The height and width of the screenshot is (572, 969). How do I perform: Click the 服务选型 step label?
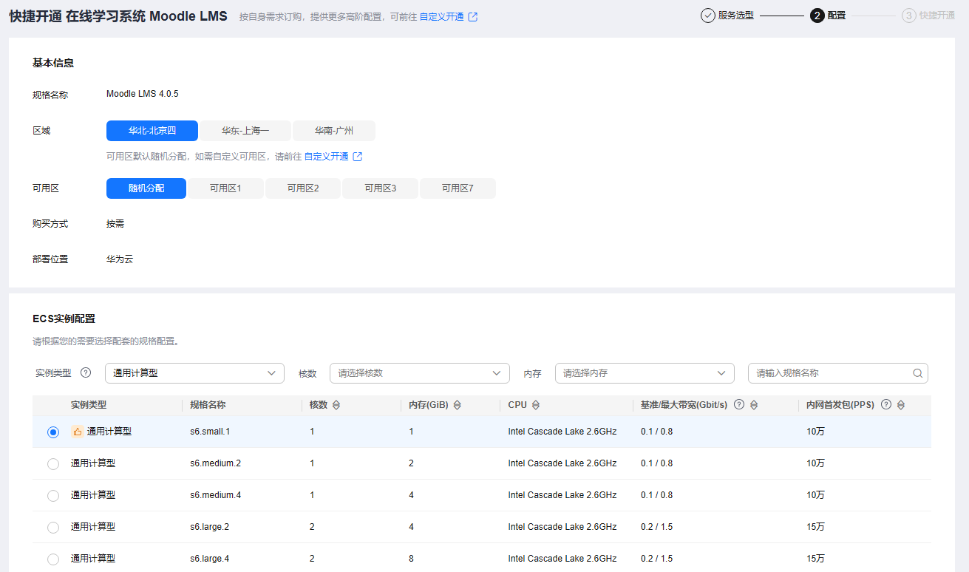tap(736, 15)
